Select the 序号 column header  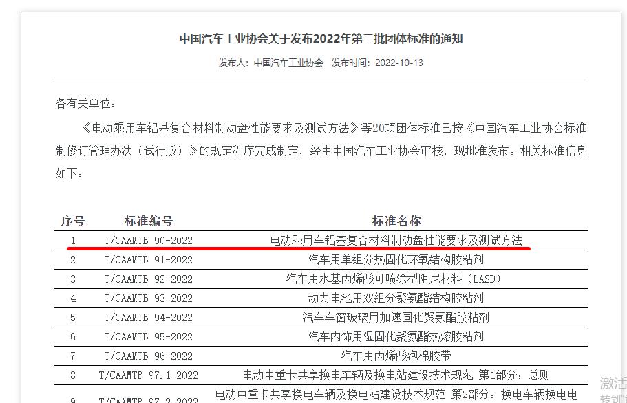[x=73, y=221]
